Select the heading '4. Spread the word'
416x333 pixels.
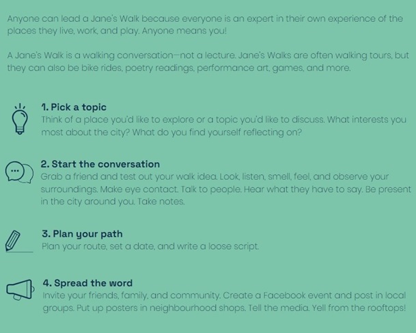[87, 283]
